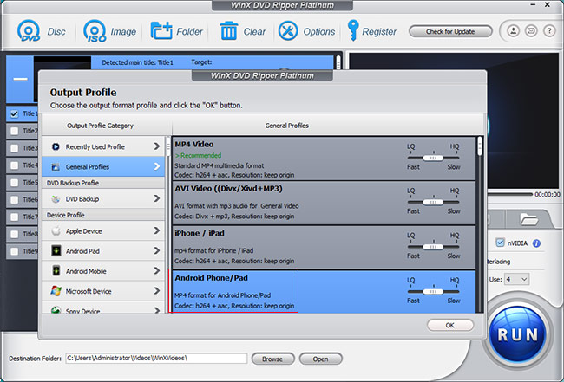Open the CPU core Use dropdown
Viewport: 564px width, 382px height.
click(516, 279)
